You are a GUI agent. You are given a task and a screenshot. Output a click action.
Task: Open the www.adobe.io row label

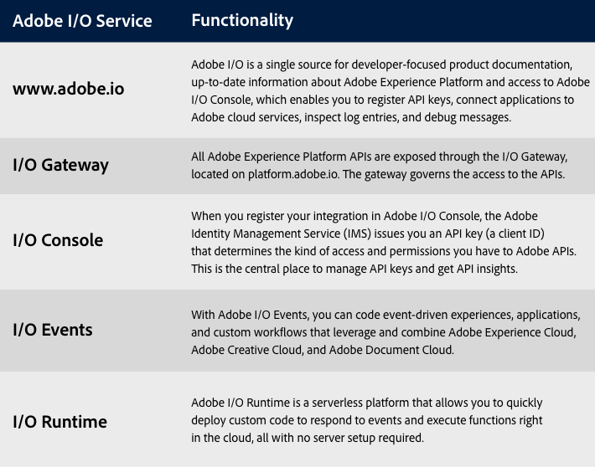tap(69, 89)
